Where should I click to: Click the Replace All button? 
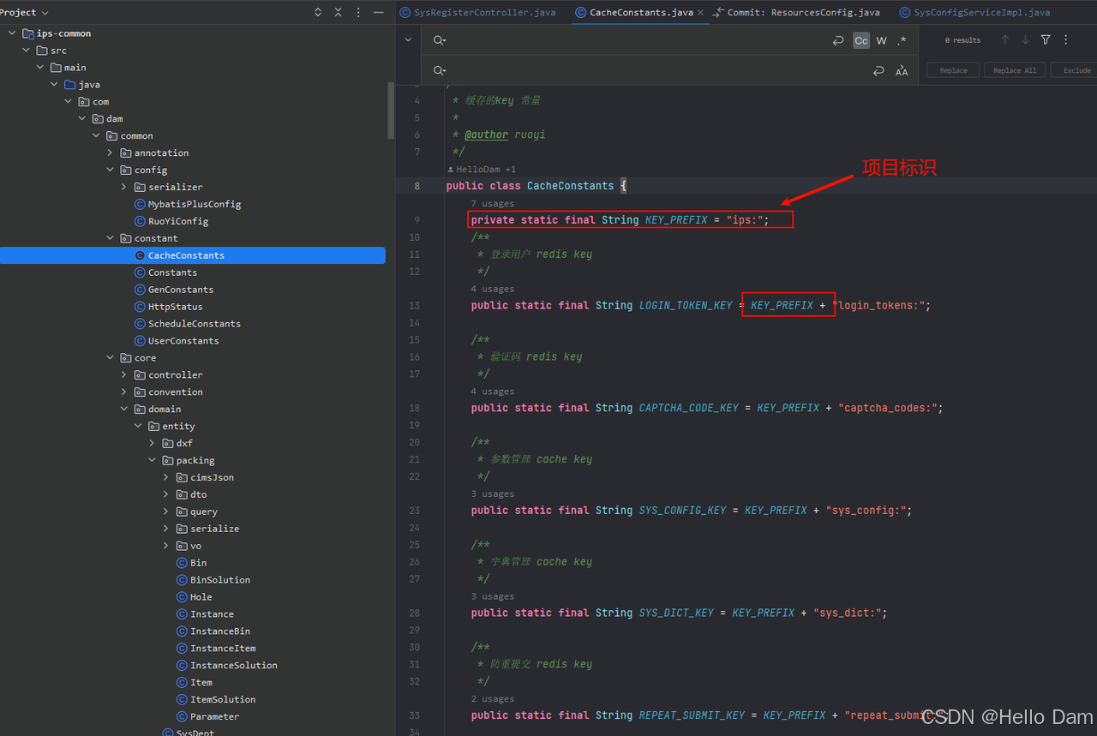[x=1015, y=70]
